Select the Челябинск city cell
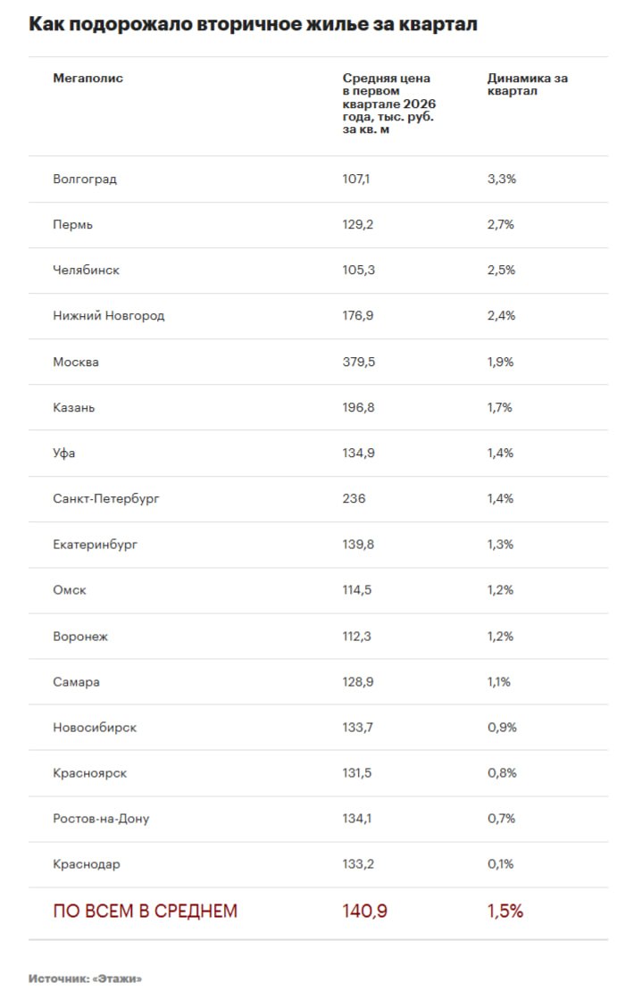This screenshot has height=991, width=642. point(86,271)
